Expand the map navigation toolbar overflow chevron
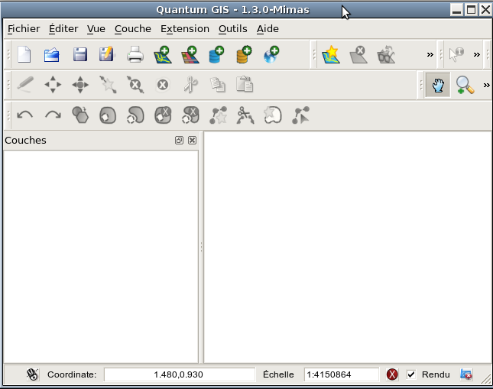 (486, 85)
